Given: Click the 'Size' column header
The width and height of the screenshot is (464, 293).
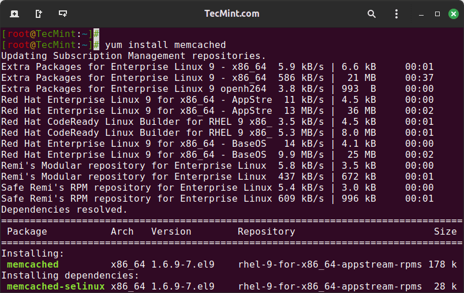Looking at the screenshot, I should (x=445, y=232).
